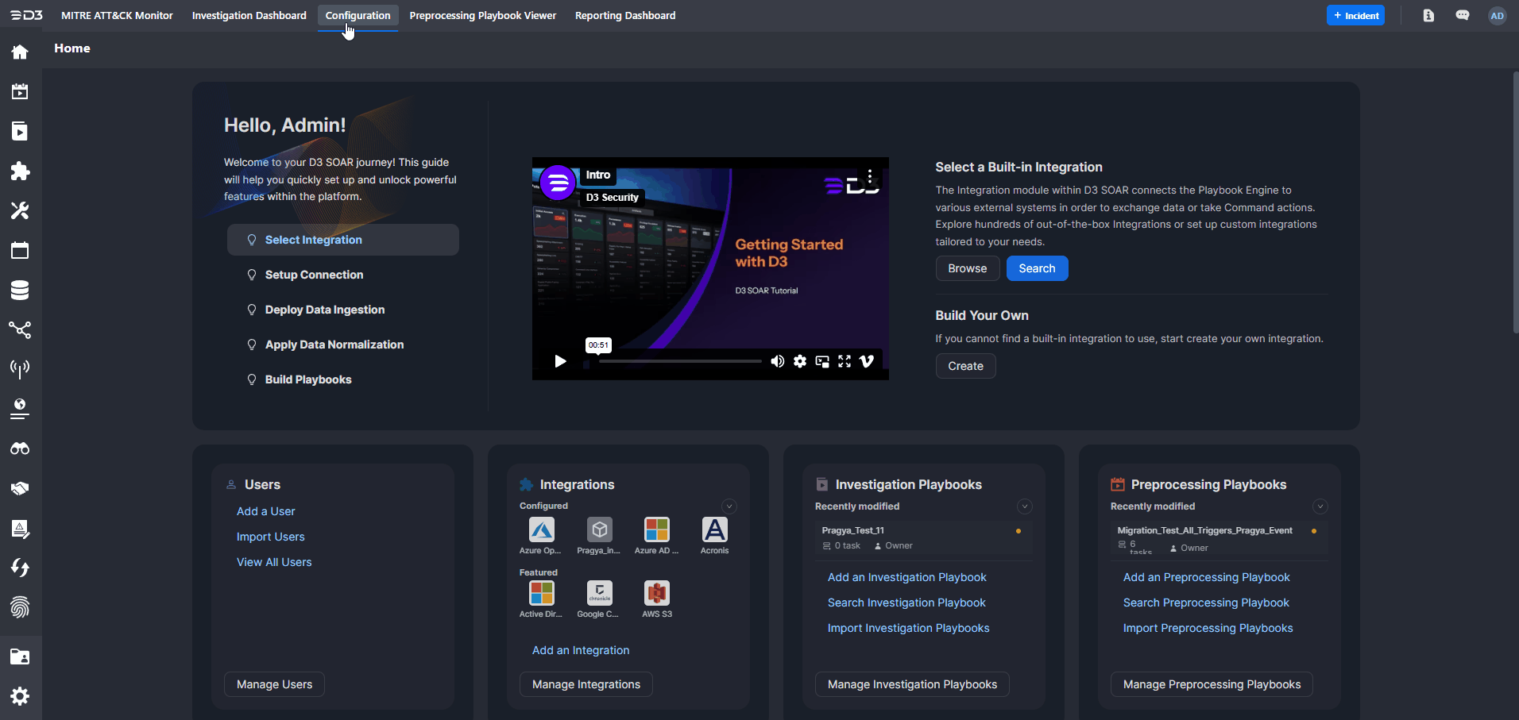
Task: Toggle picture-in-picture on the video
Action: 822,361
